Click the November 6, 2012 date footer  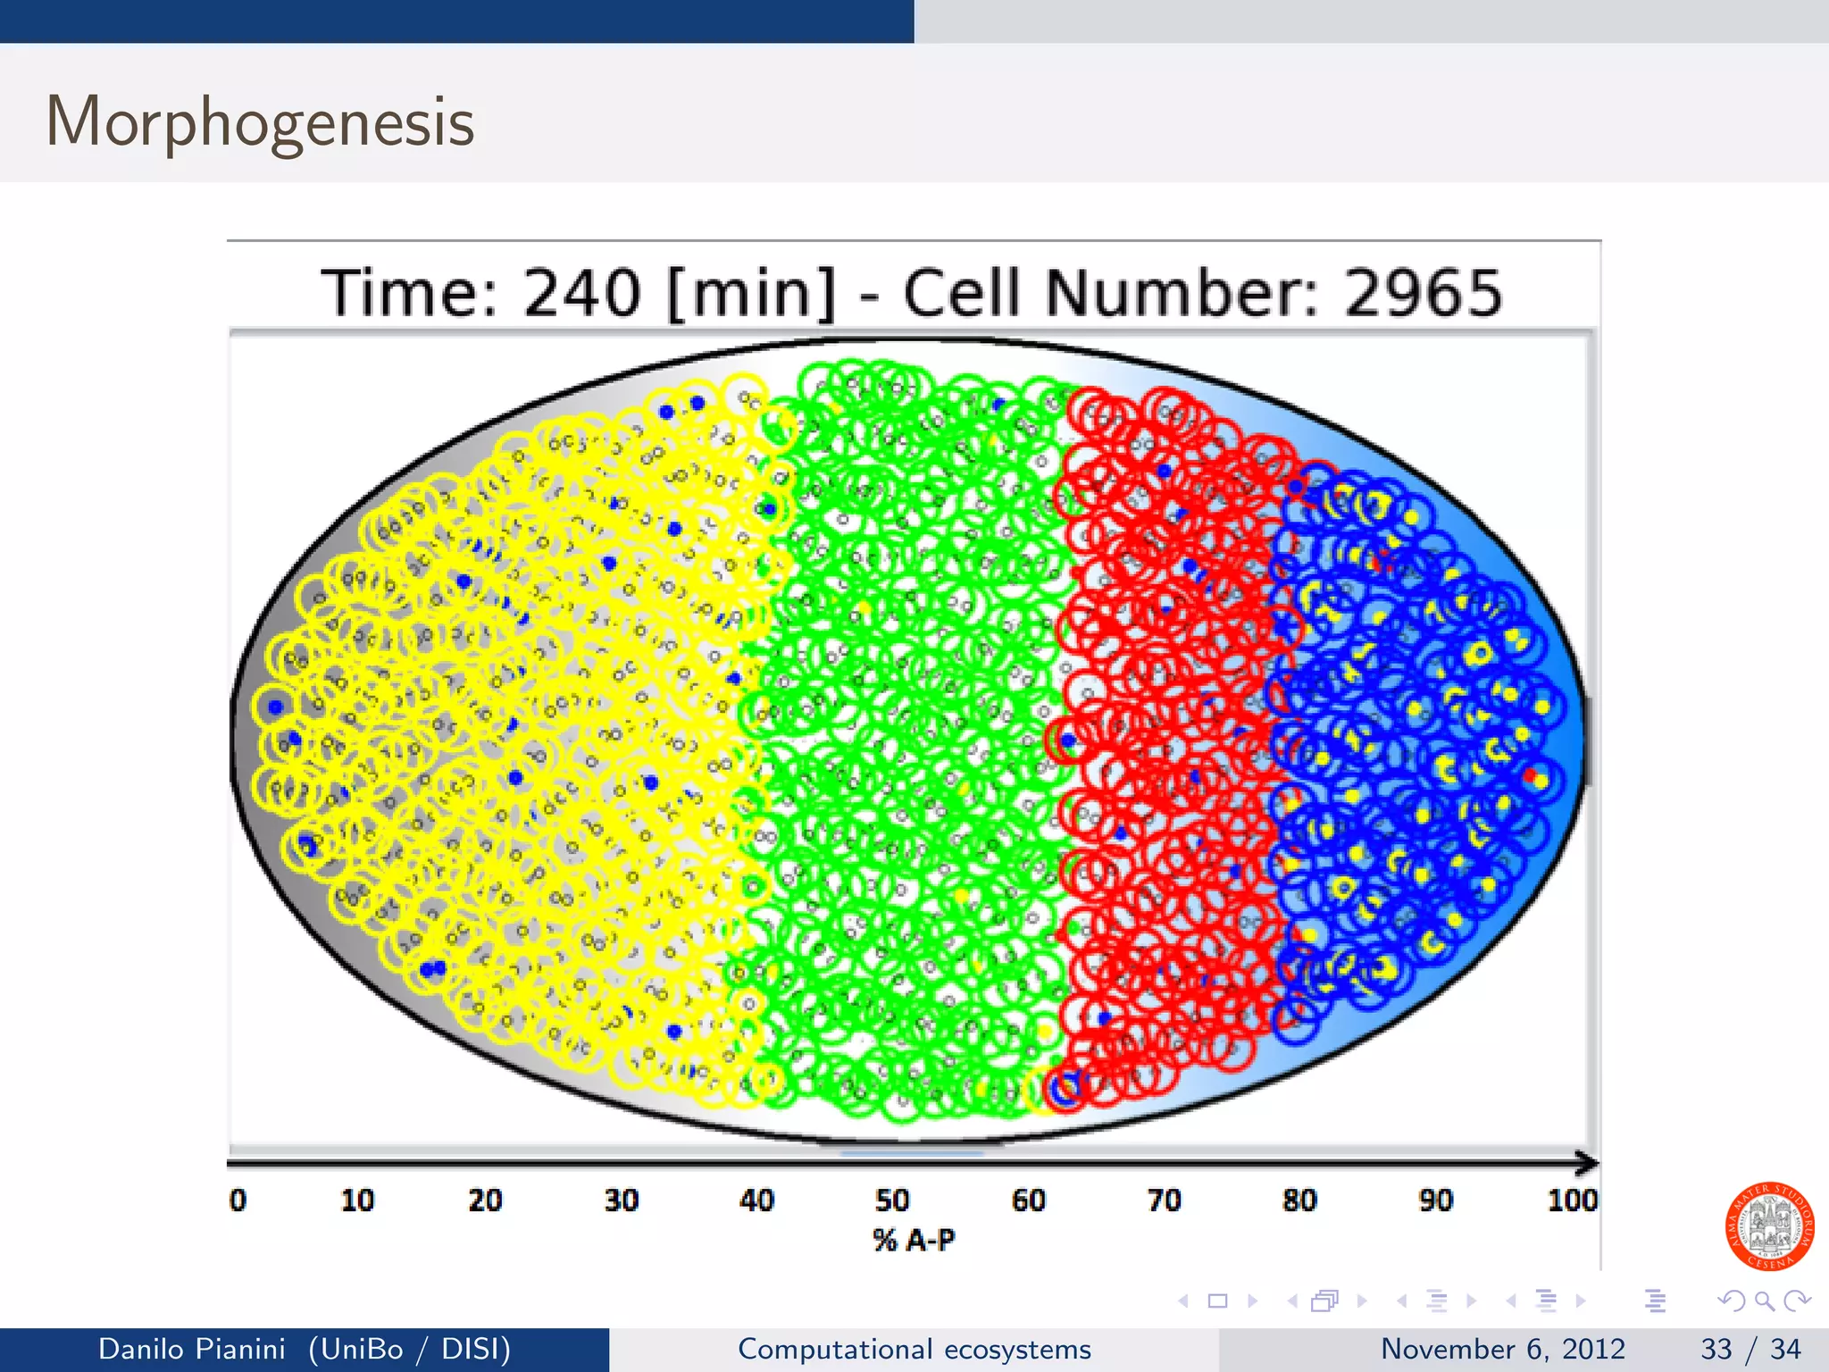1502,1349
